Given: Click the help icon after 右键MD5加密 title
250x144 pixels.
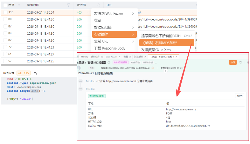Looking at the screenshot, I should tap(109, 62).
